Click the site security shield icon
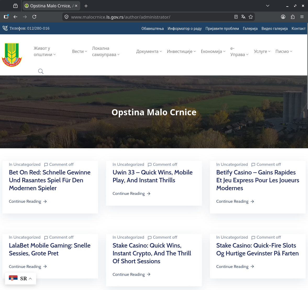Image resolution: width=308 pixels, height=290 pixels. [x=66, y=17]
